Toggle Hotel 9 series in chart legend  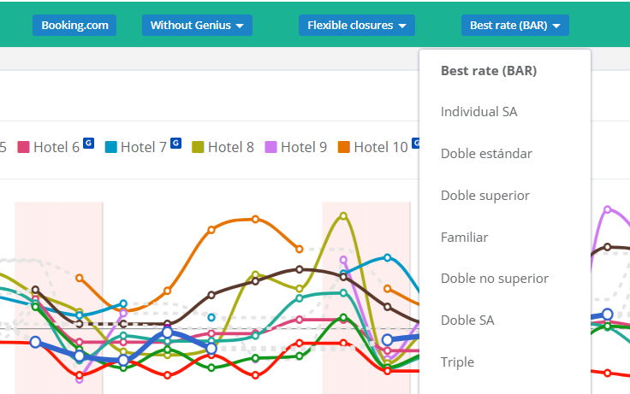tap(296, 147)
